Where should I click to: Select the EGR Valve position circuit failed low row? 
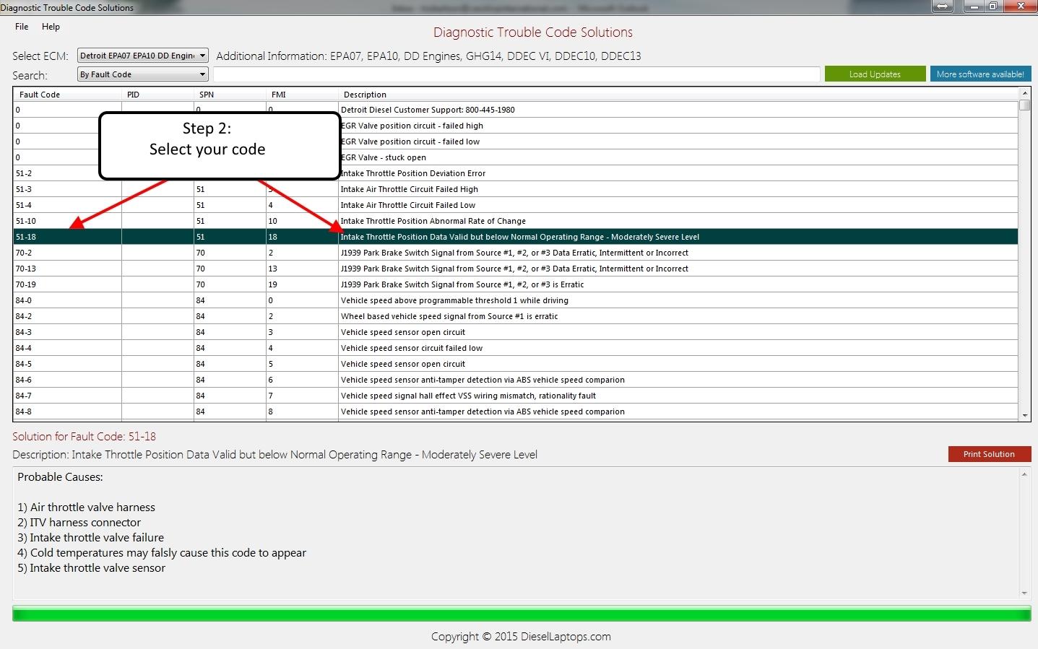tap(516, 141)
